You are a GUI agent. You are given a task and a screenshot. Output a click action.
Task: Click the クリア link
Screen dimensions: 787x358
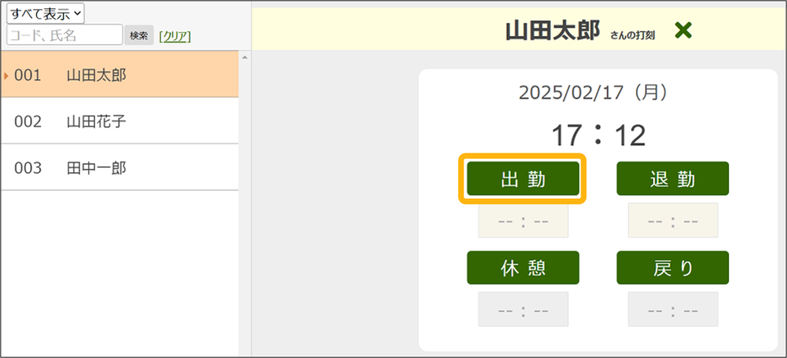pos(175,36)
